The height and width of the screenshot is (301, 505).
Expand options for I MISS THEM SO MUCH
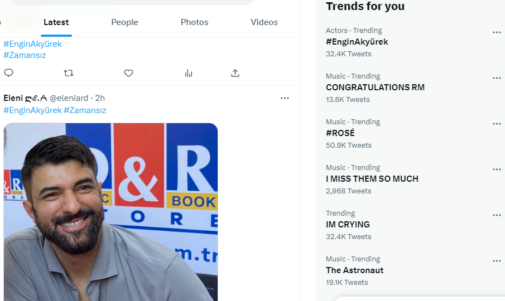[x=497, y=169]
